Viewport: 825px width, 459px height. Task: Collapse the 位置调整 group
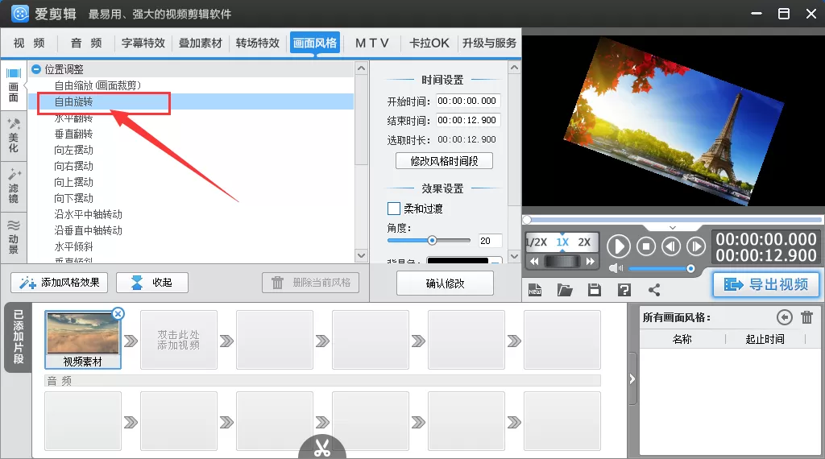point(36,69)
